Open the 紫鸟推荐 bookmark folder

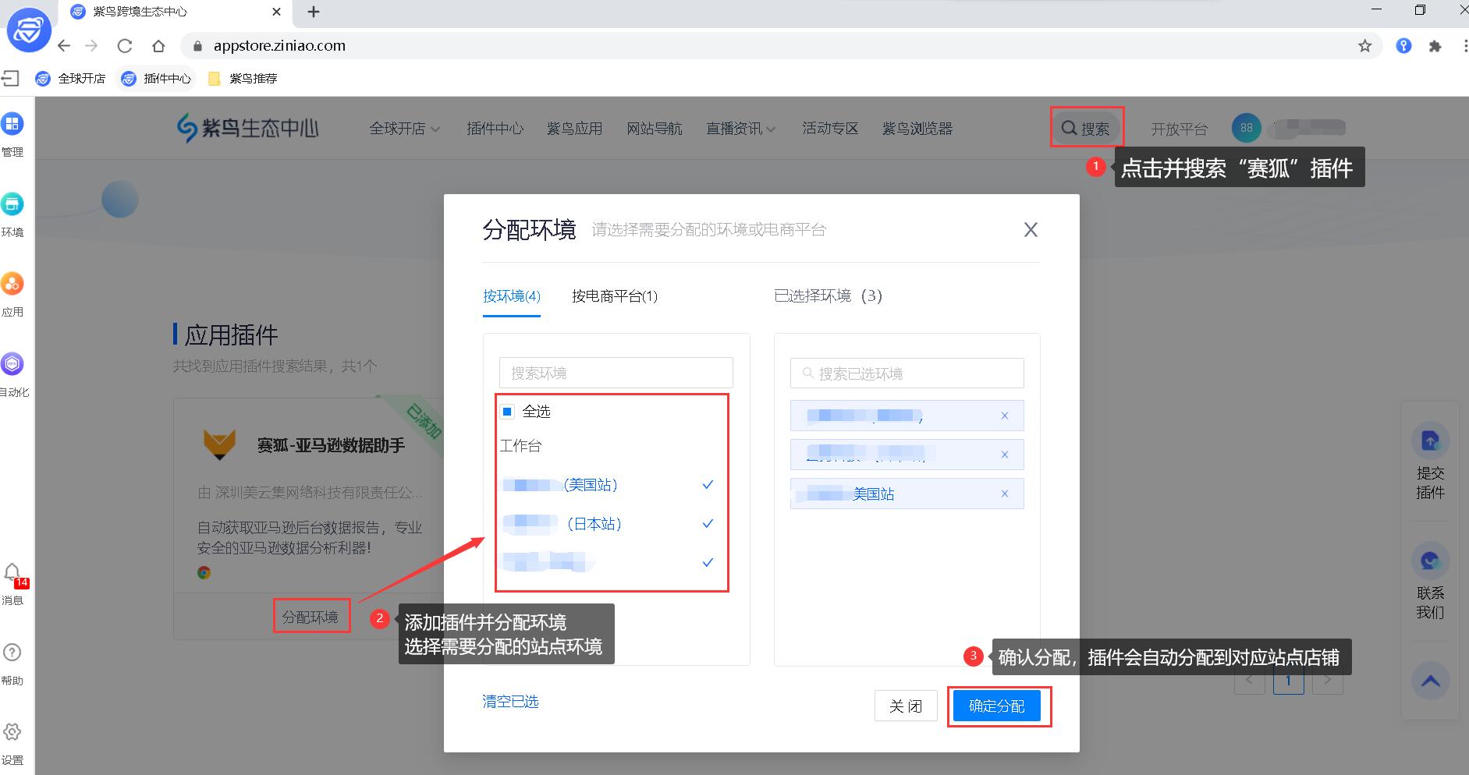(243, 78)
